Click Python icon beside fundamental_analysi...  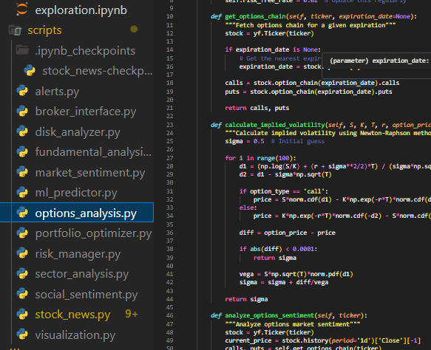[22, 151]
